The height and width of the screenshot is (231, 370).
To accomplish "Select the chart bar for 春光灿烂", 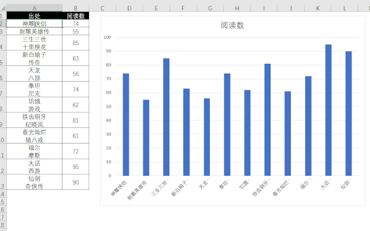I will click(288, 134).
